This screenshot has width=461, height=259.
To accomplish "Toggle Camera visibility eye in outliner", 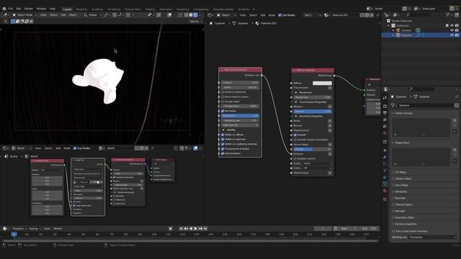I will pyautogui.click(x=452, y=30).
